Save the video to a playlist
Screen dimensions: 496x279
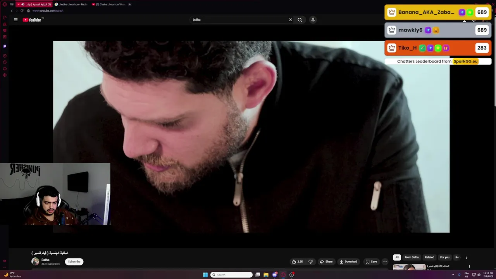click(x=371, y=262)
